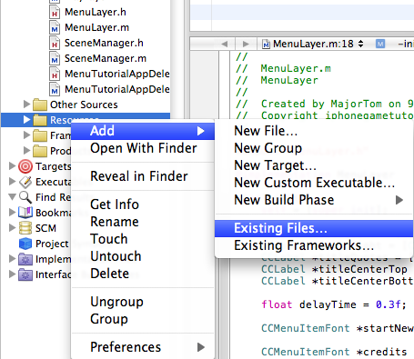Open the Preferences submenu
The width and height of the screenshot is (414, 359).
tap(143, 347)
